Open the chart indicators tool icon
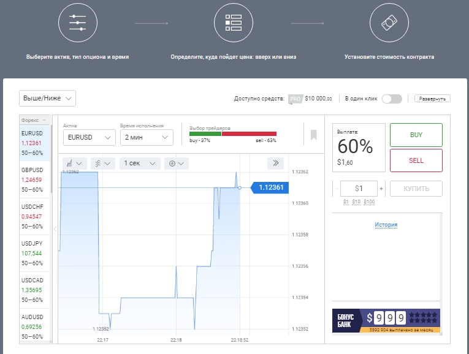469x354 pixels. [102, 164]
